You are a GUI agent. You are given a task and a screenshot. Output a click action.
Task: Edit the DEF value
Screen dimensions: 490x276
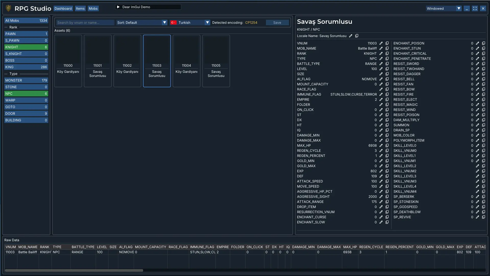(381, 176)
